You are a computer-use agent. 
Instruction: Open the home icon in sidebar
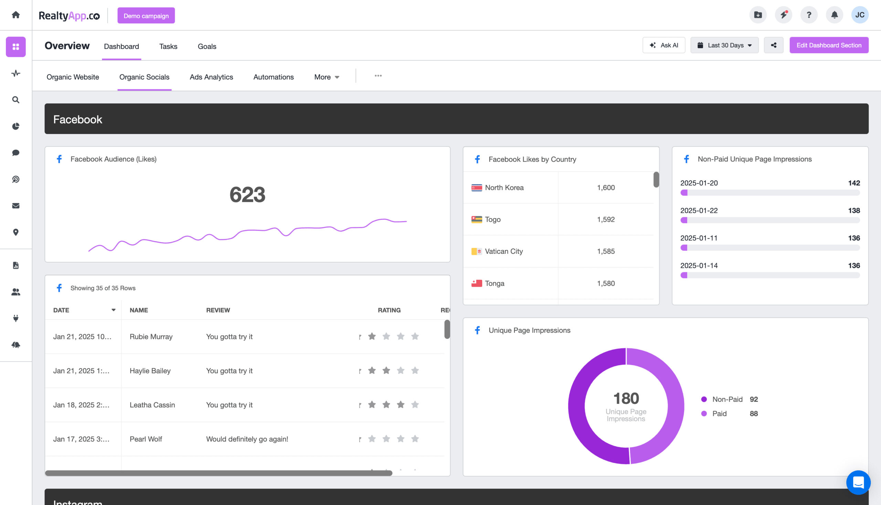click(15, 15)
